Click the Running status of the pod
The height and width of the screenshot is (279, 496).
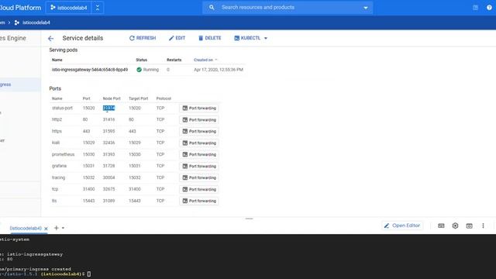(147, 70)
